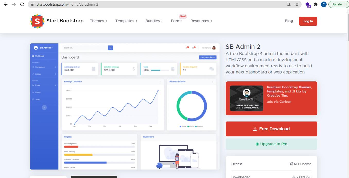Image resolution: width=349 pixels, height=178 pixels.
Task: Click the SB Admin 2 heading text
Action: [x=243, y=47]
